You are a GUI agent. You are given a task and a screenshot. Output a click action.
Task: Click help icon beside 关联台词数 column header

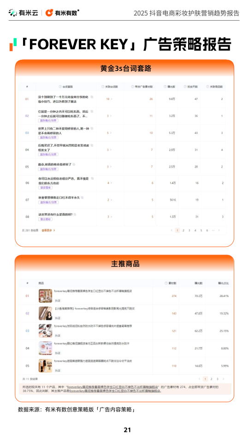pyautogui.click(x=103, y=87)
